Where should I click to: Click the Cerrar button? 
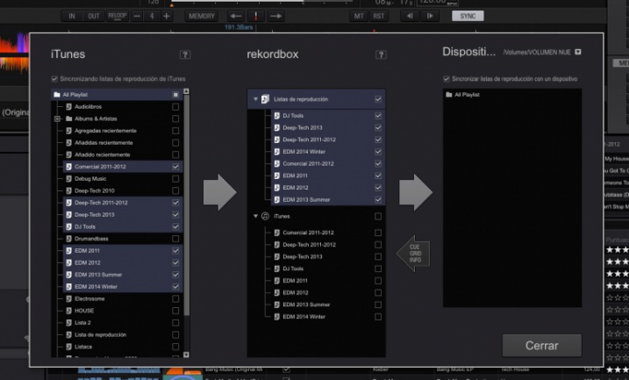pos(541,345)
